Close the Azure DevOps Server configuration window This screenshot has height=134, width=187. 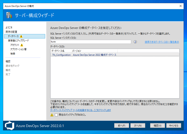[180, 6]
